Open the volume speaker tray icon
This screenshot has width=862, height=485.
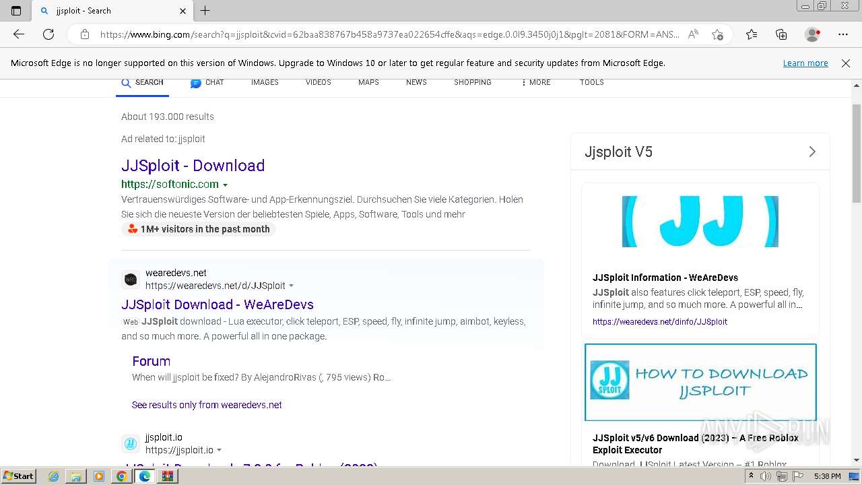[766, 476]
